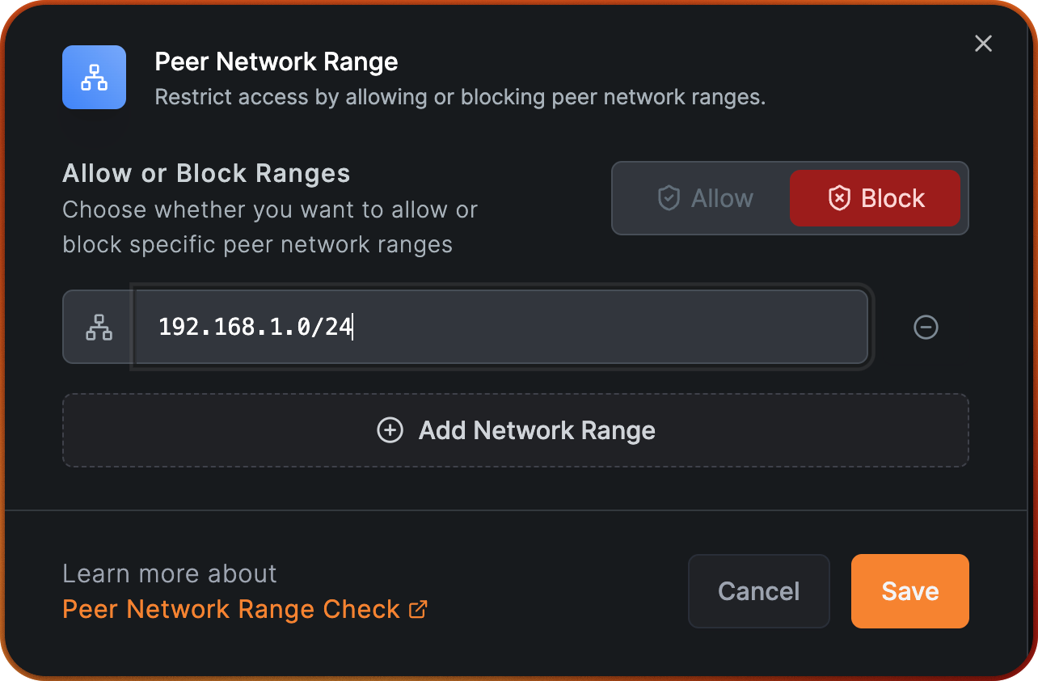
Task: Click the network icon beside the range input
Action: click(x=99, y=327)
